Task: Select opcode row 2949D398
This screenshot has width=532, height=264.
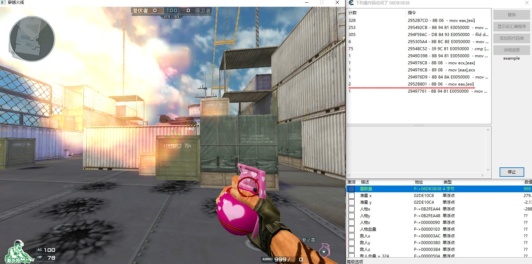Action: pos(419,56)
